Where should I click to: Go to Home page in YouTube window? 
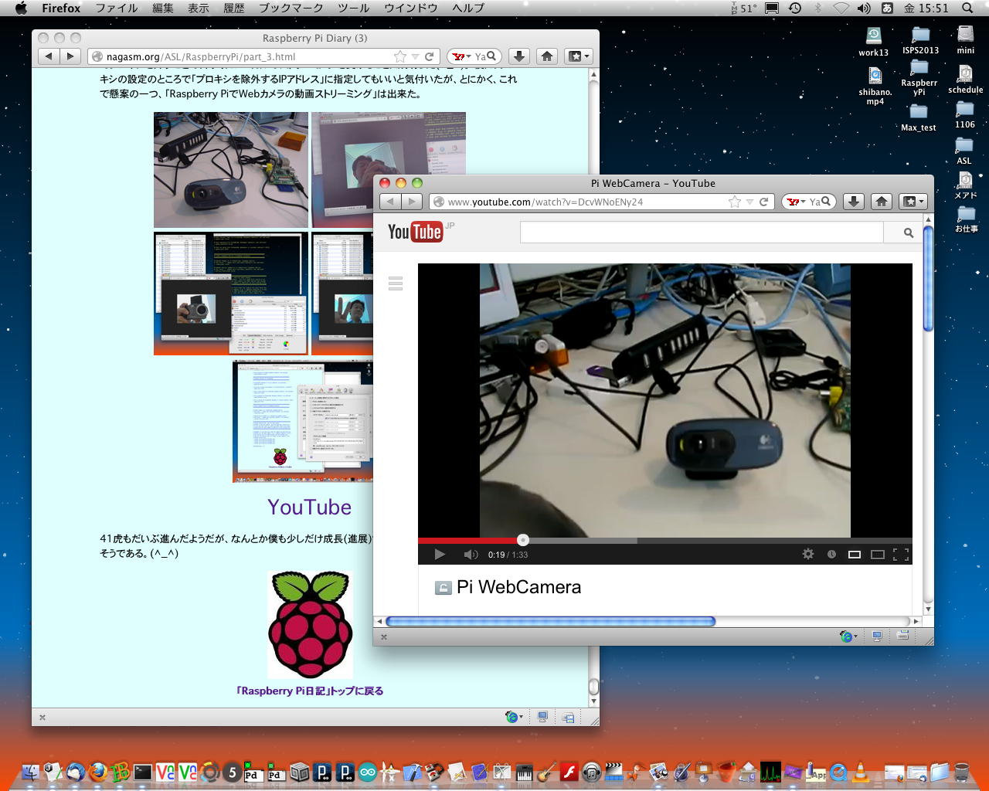pyautogui.click(x=882, y=202)
